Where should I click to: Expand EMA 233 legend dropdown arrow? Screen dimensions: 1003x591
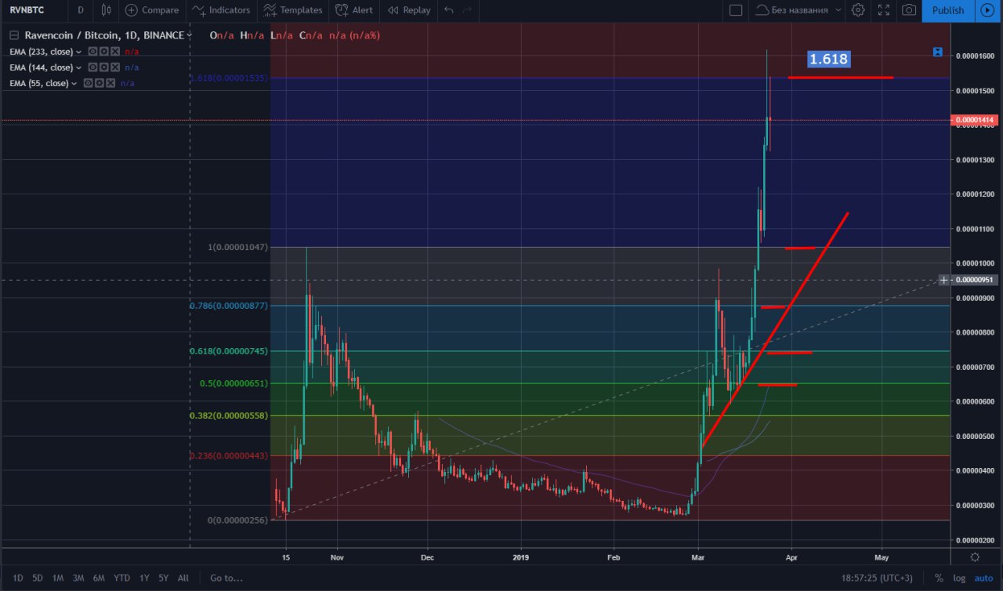tap(79, 52)
